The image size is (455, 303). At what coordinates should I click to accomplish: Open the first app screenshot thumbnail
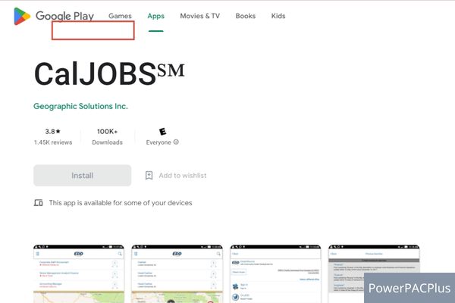pos(79,274)
